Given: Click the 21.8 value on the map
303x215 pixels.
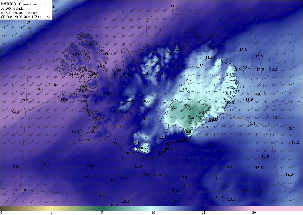Looking at the screenshot, I should (22, 190).
